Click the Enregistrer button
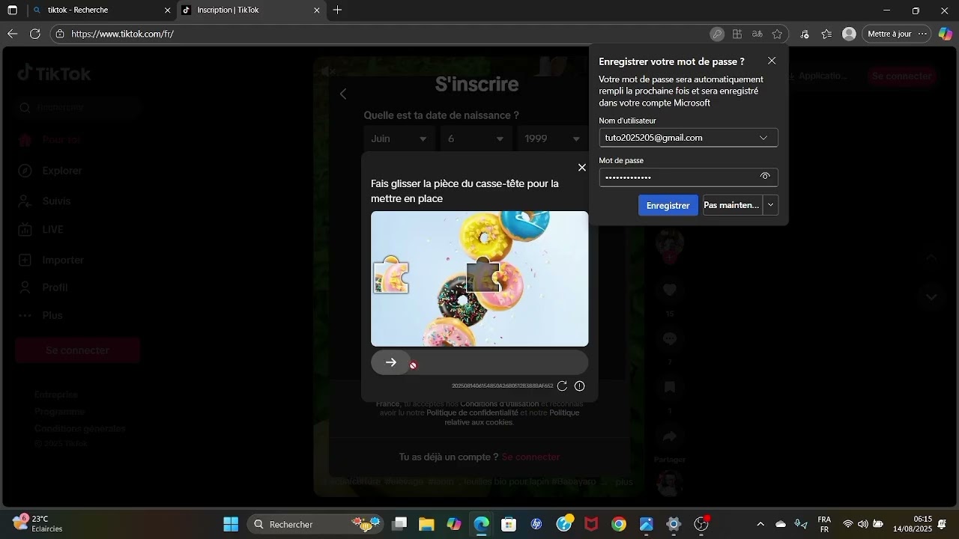 coord(668,205)
